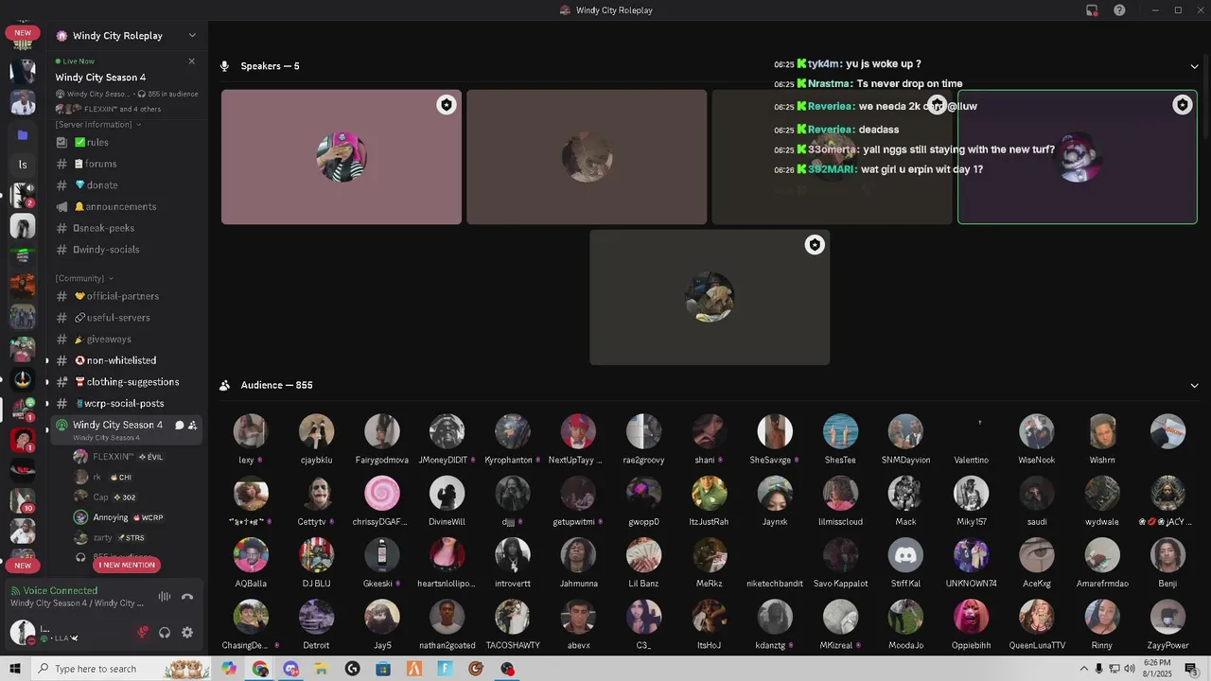Click your user avatar in user panel
1211x681 pixels.
click(22, 633)
